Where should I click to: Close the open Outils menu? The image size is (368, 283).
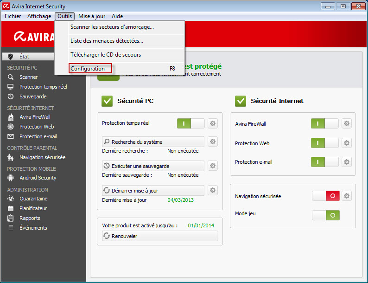pyautogui.click(x=65, y=16)
